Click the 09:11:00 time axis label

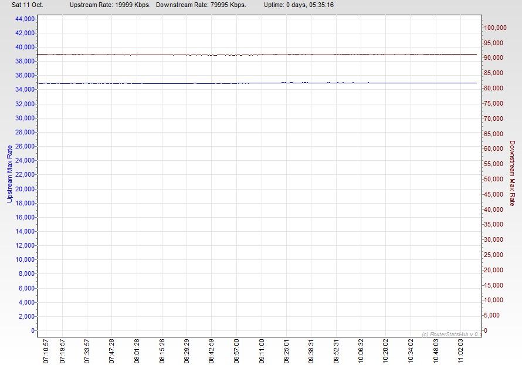click(262, 351)
